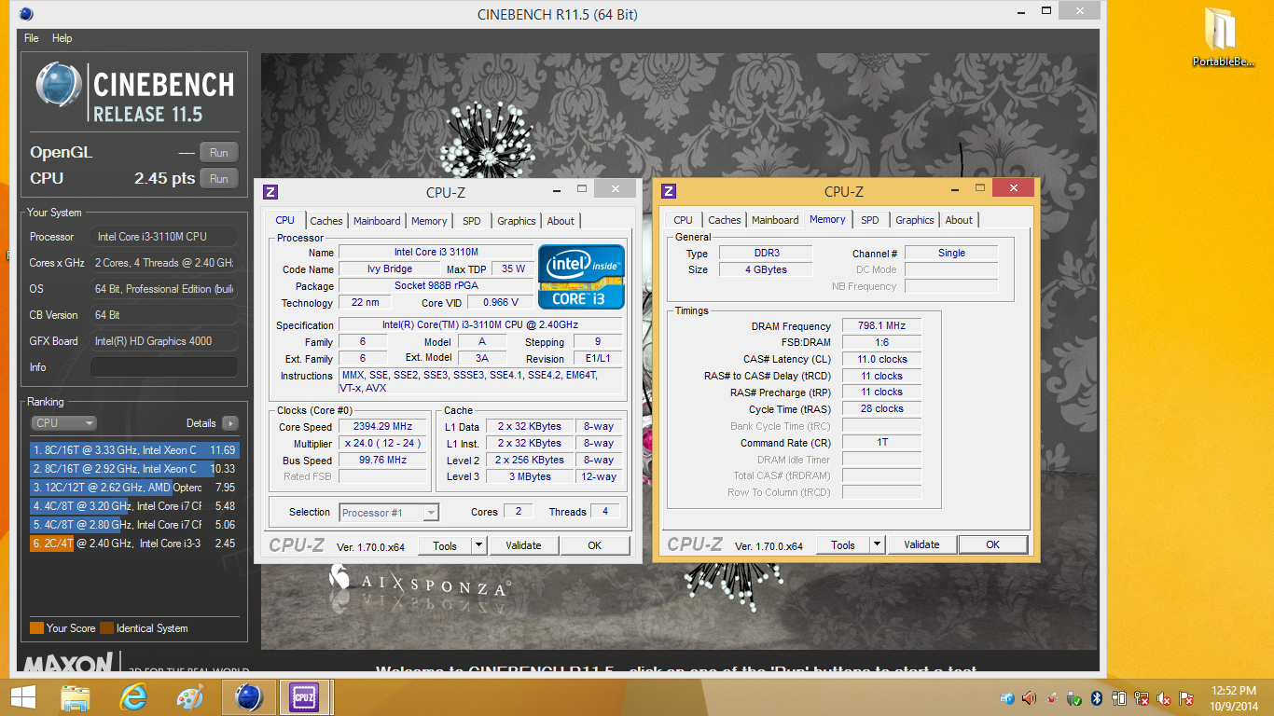Open SPD tab in left CPU-Z window
Image resolution: width=1274 pixels, height=716 pixels.
click(472, 221)
